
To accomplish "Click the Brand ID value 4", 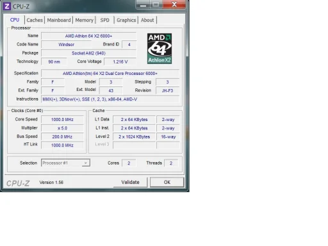I will pos(129,44).
